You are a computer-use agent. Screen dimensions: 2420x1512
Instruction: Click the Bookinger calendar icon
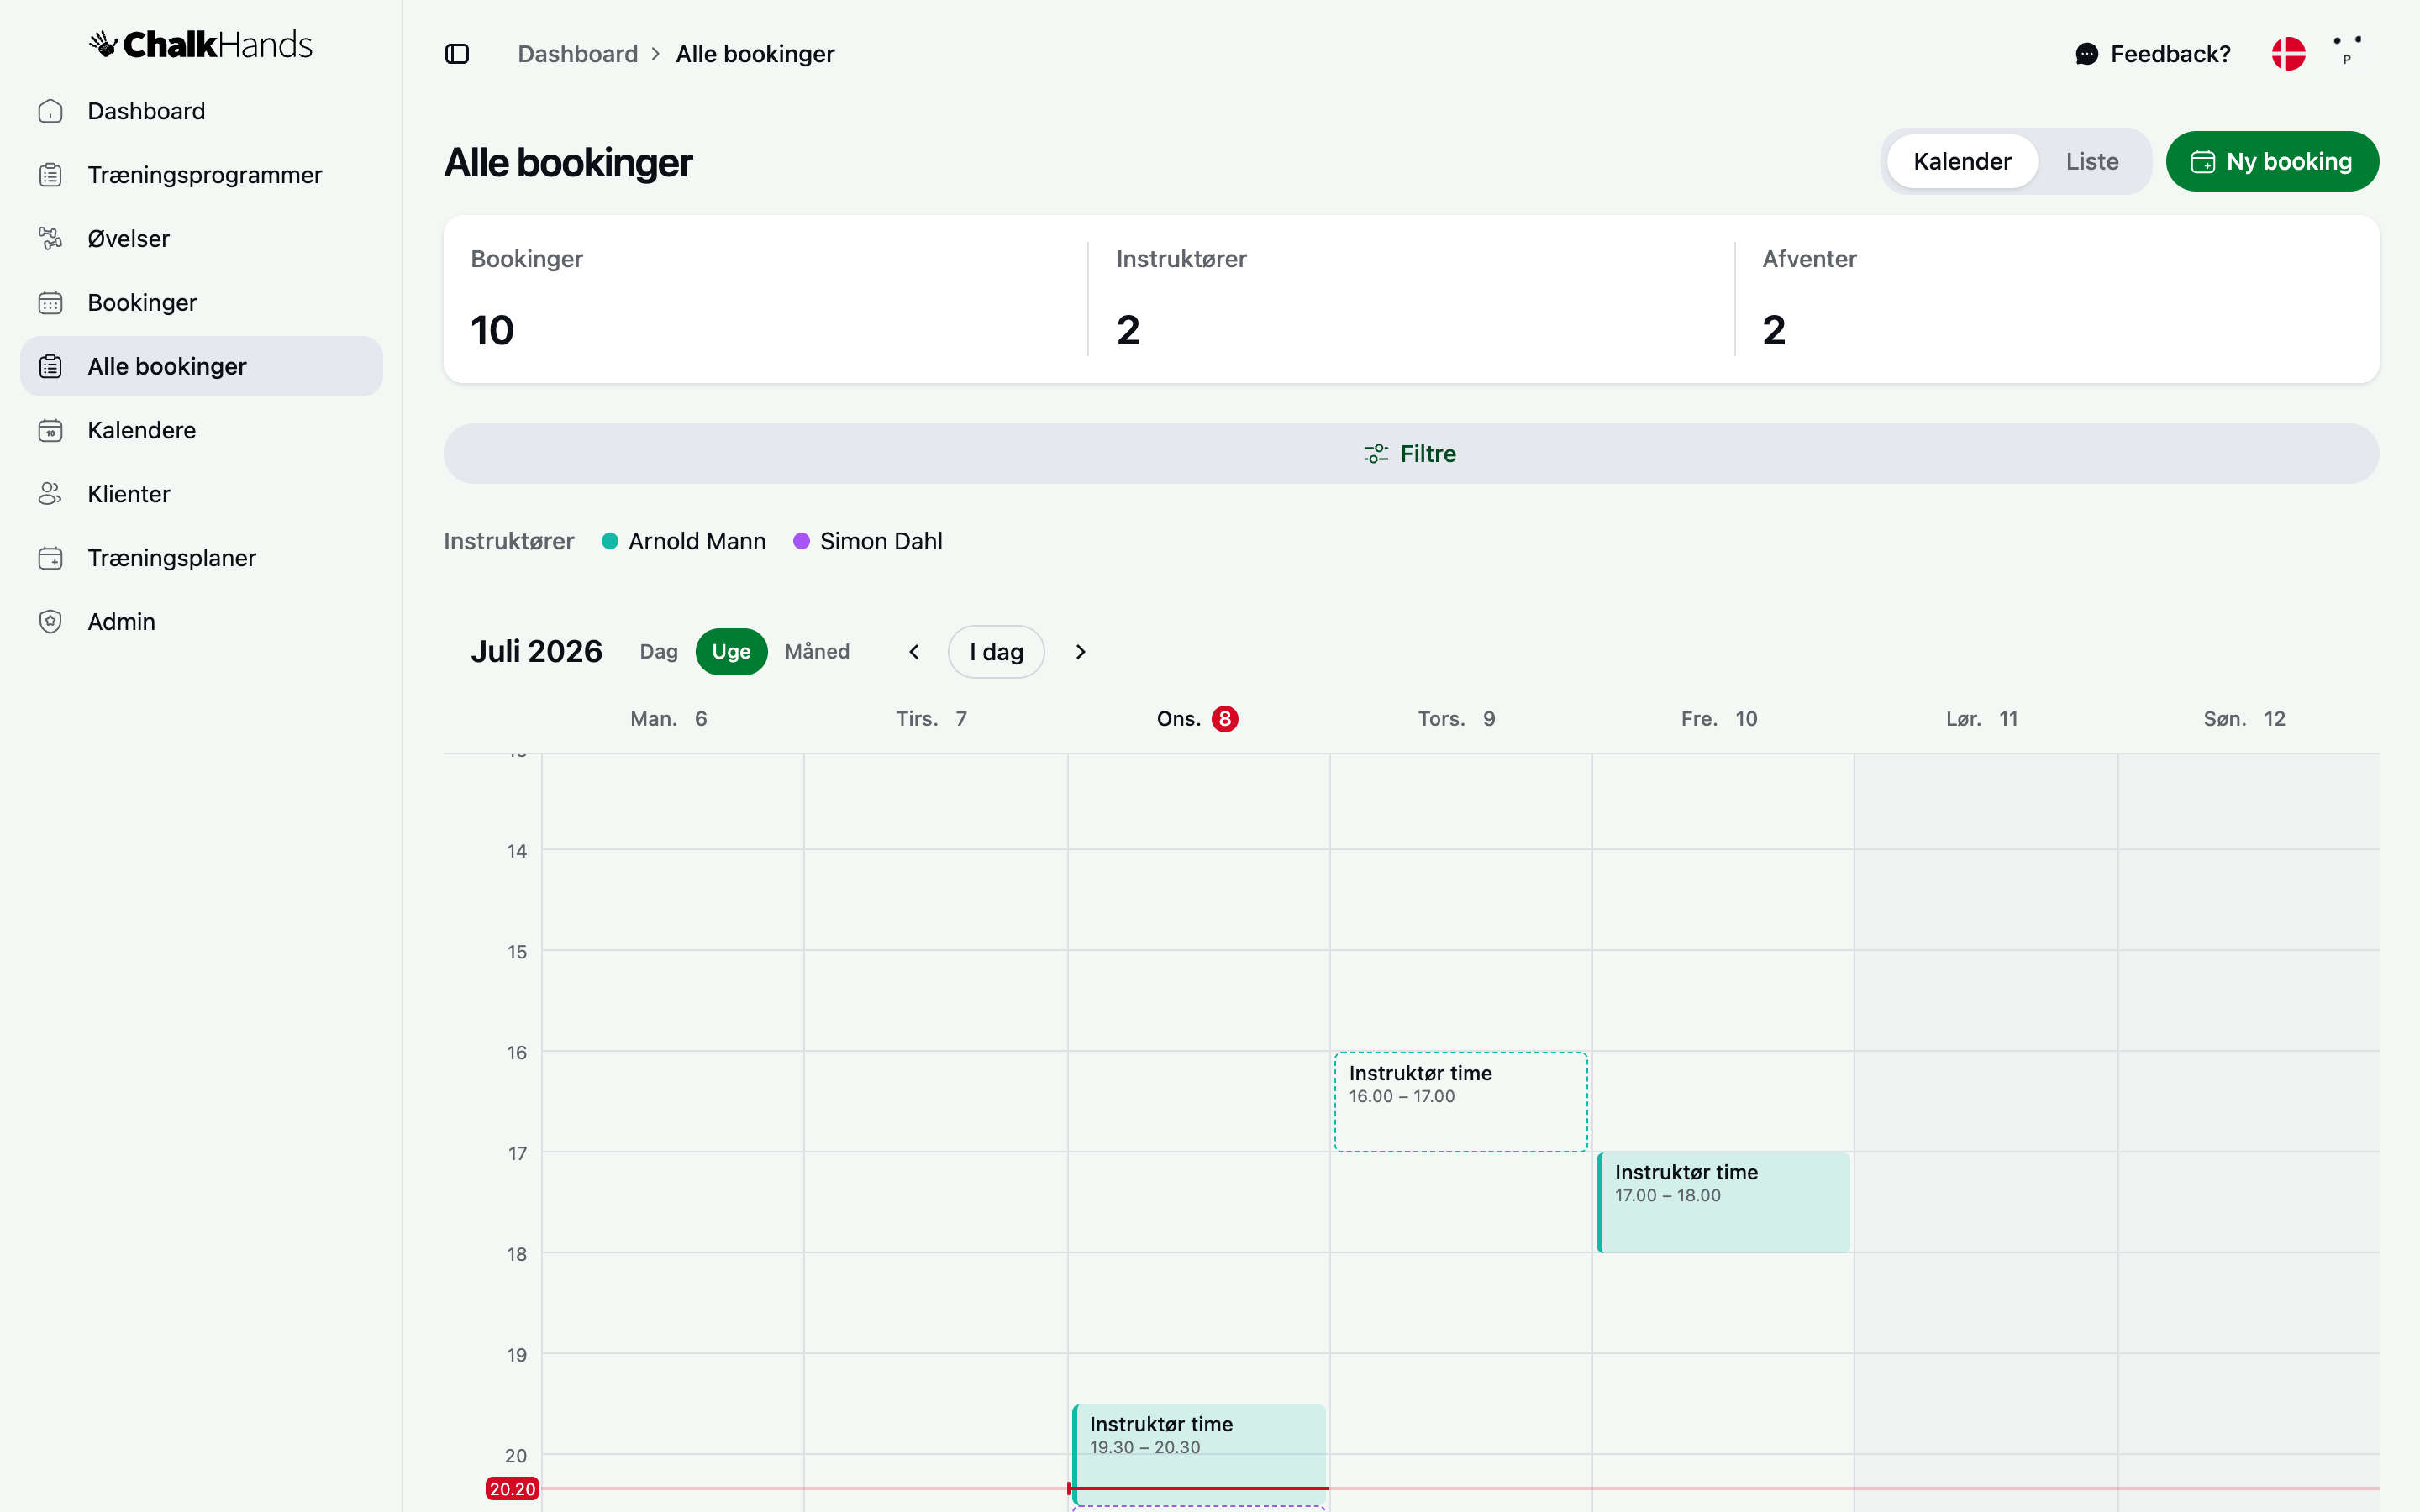50,303
